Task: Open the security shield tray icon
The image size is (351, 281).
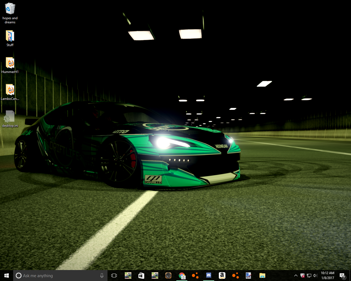Action: coord(302,276)
